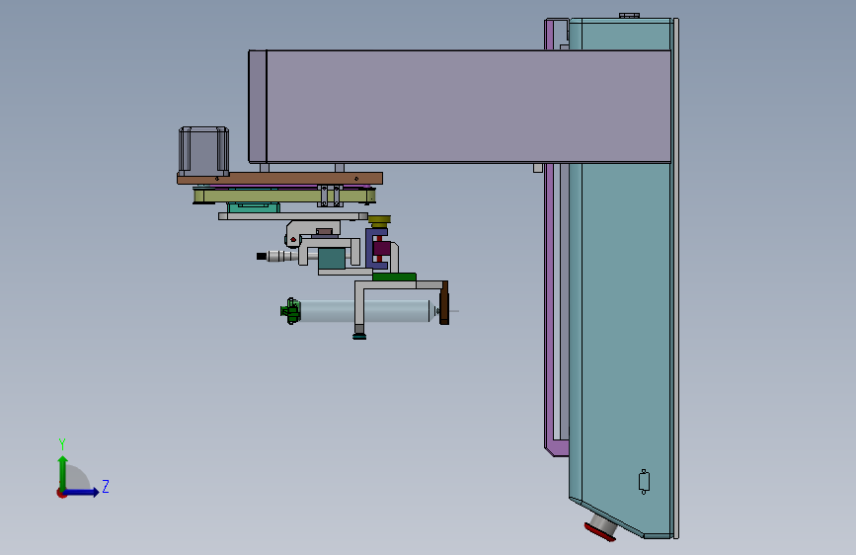Screen dimensions: 856x555
Task: Select the teal block under the rail
Action: pos(254,207)
